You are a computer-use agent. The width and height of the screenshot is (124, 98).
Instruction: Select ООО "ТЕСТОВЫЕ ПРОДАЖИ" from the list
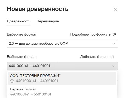pos(62,78)
